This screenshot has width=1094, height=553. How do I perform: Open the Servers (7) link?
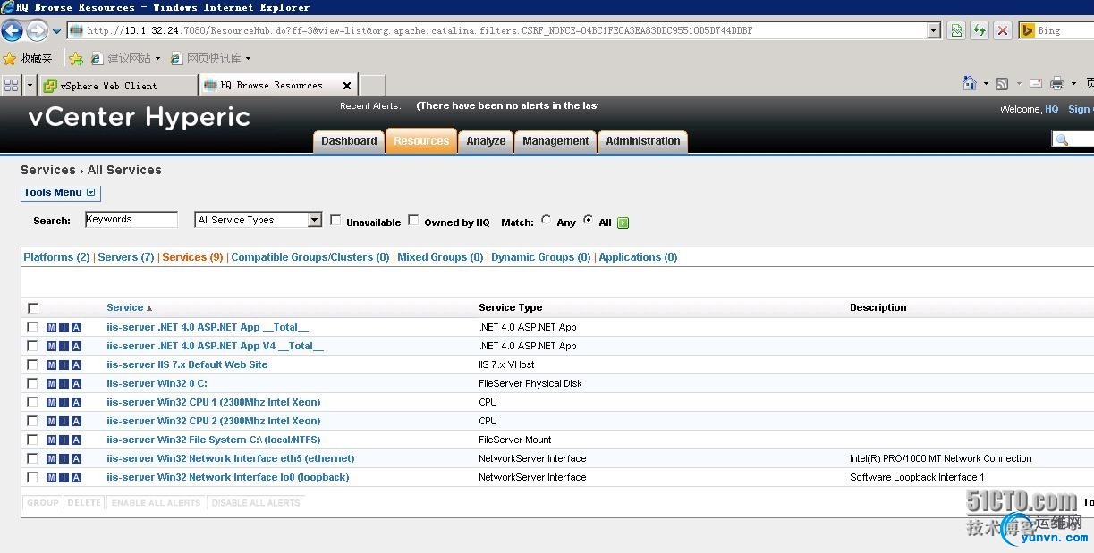(126, 257)
